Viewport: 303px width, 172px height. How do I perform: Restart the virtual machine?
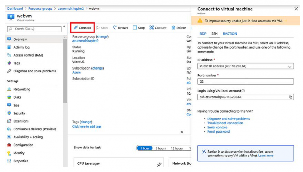pyautogui.click(x=120, y=28)
